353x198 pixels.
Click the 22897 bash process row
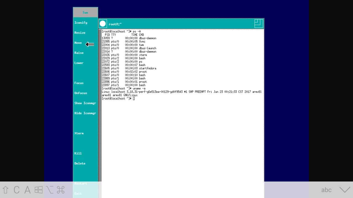(124, 85)
